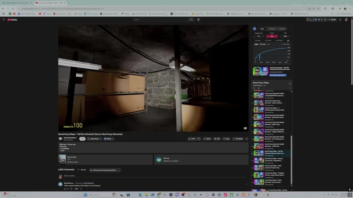353x198 pixels.
Task: Open the YouTube guide hamburger menu
Action: tap(4, 20)
